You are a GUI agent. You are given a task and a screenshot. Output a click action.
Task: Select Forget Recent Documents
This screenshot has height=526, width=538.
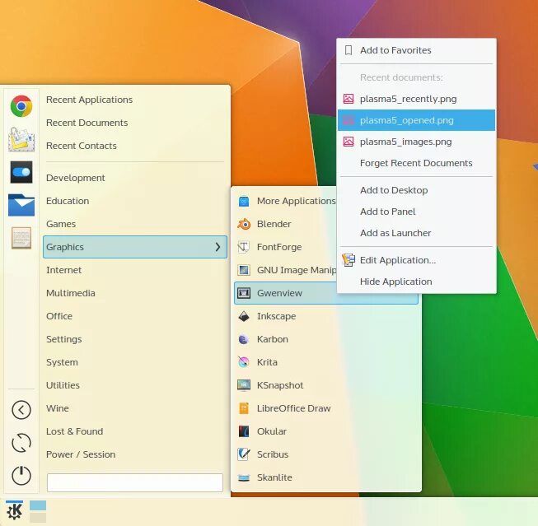coord(416,163)
